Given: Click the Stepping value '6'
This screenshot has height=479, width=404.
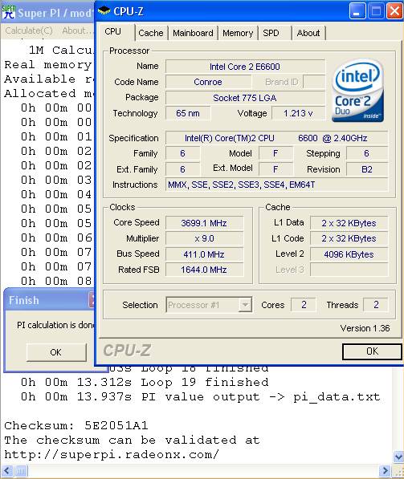Looking at the screenshot, I should (x=367, y=153).
